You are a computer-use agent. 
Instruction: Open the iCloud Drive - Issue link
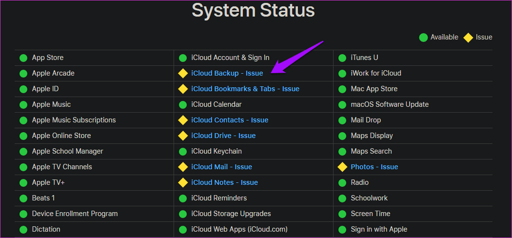(x=223, y=136)
